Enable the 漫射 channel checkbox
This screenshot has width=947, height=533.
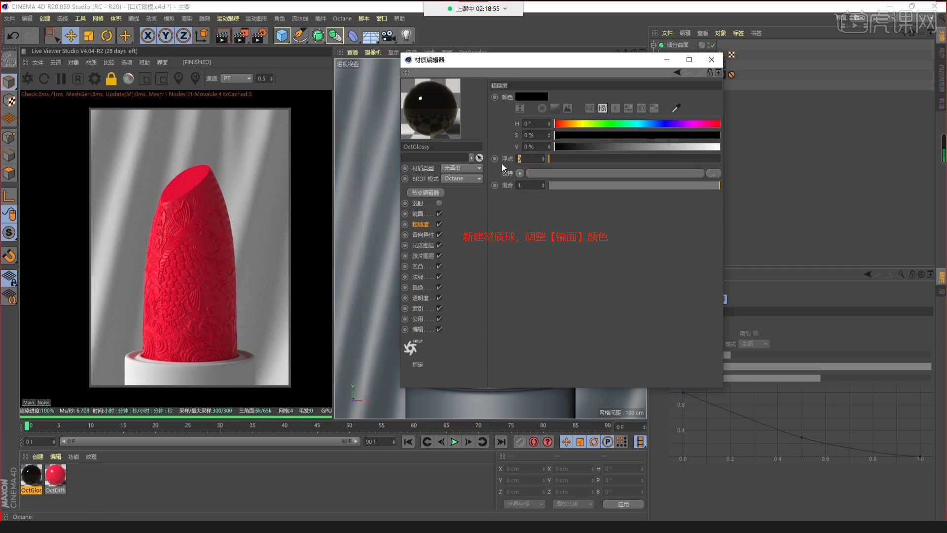pyautogui.click(x=439, y=203)
